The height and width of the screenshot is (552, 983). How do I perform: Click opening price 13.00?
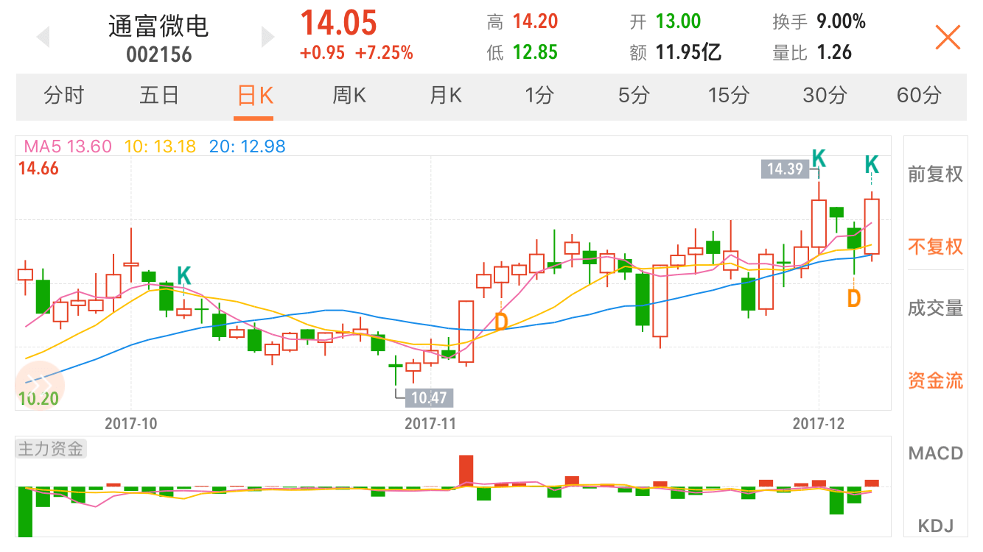coord(679,21)
